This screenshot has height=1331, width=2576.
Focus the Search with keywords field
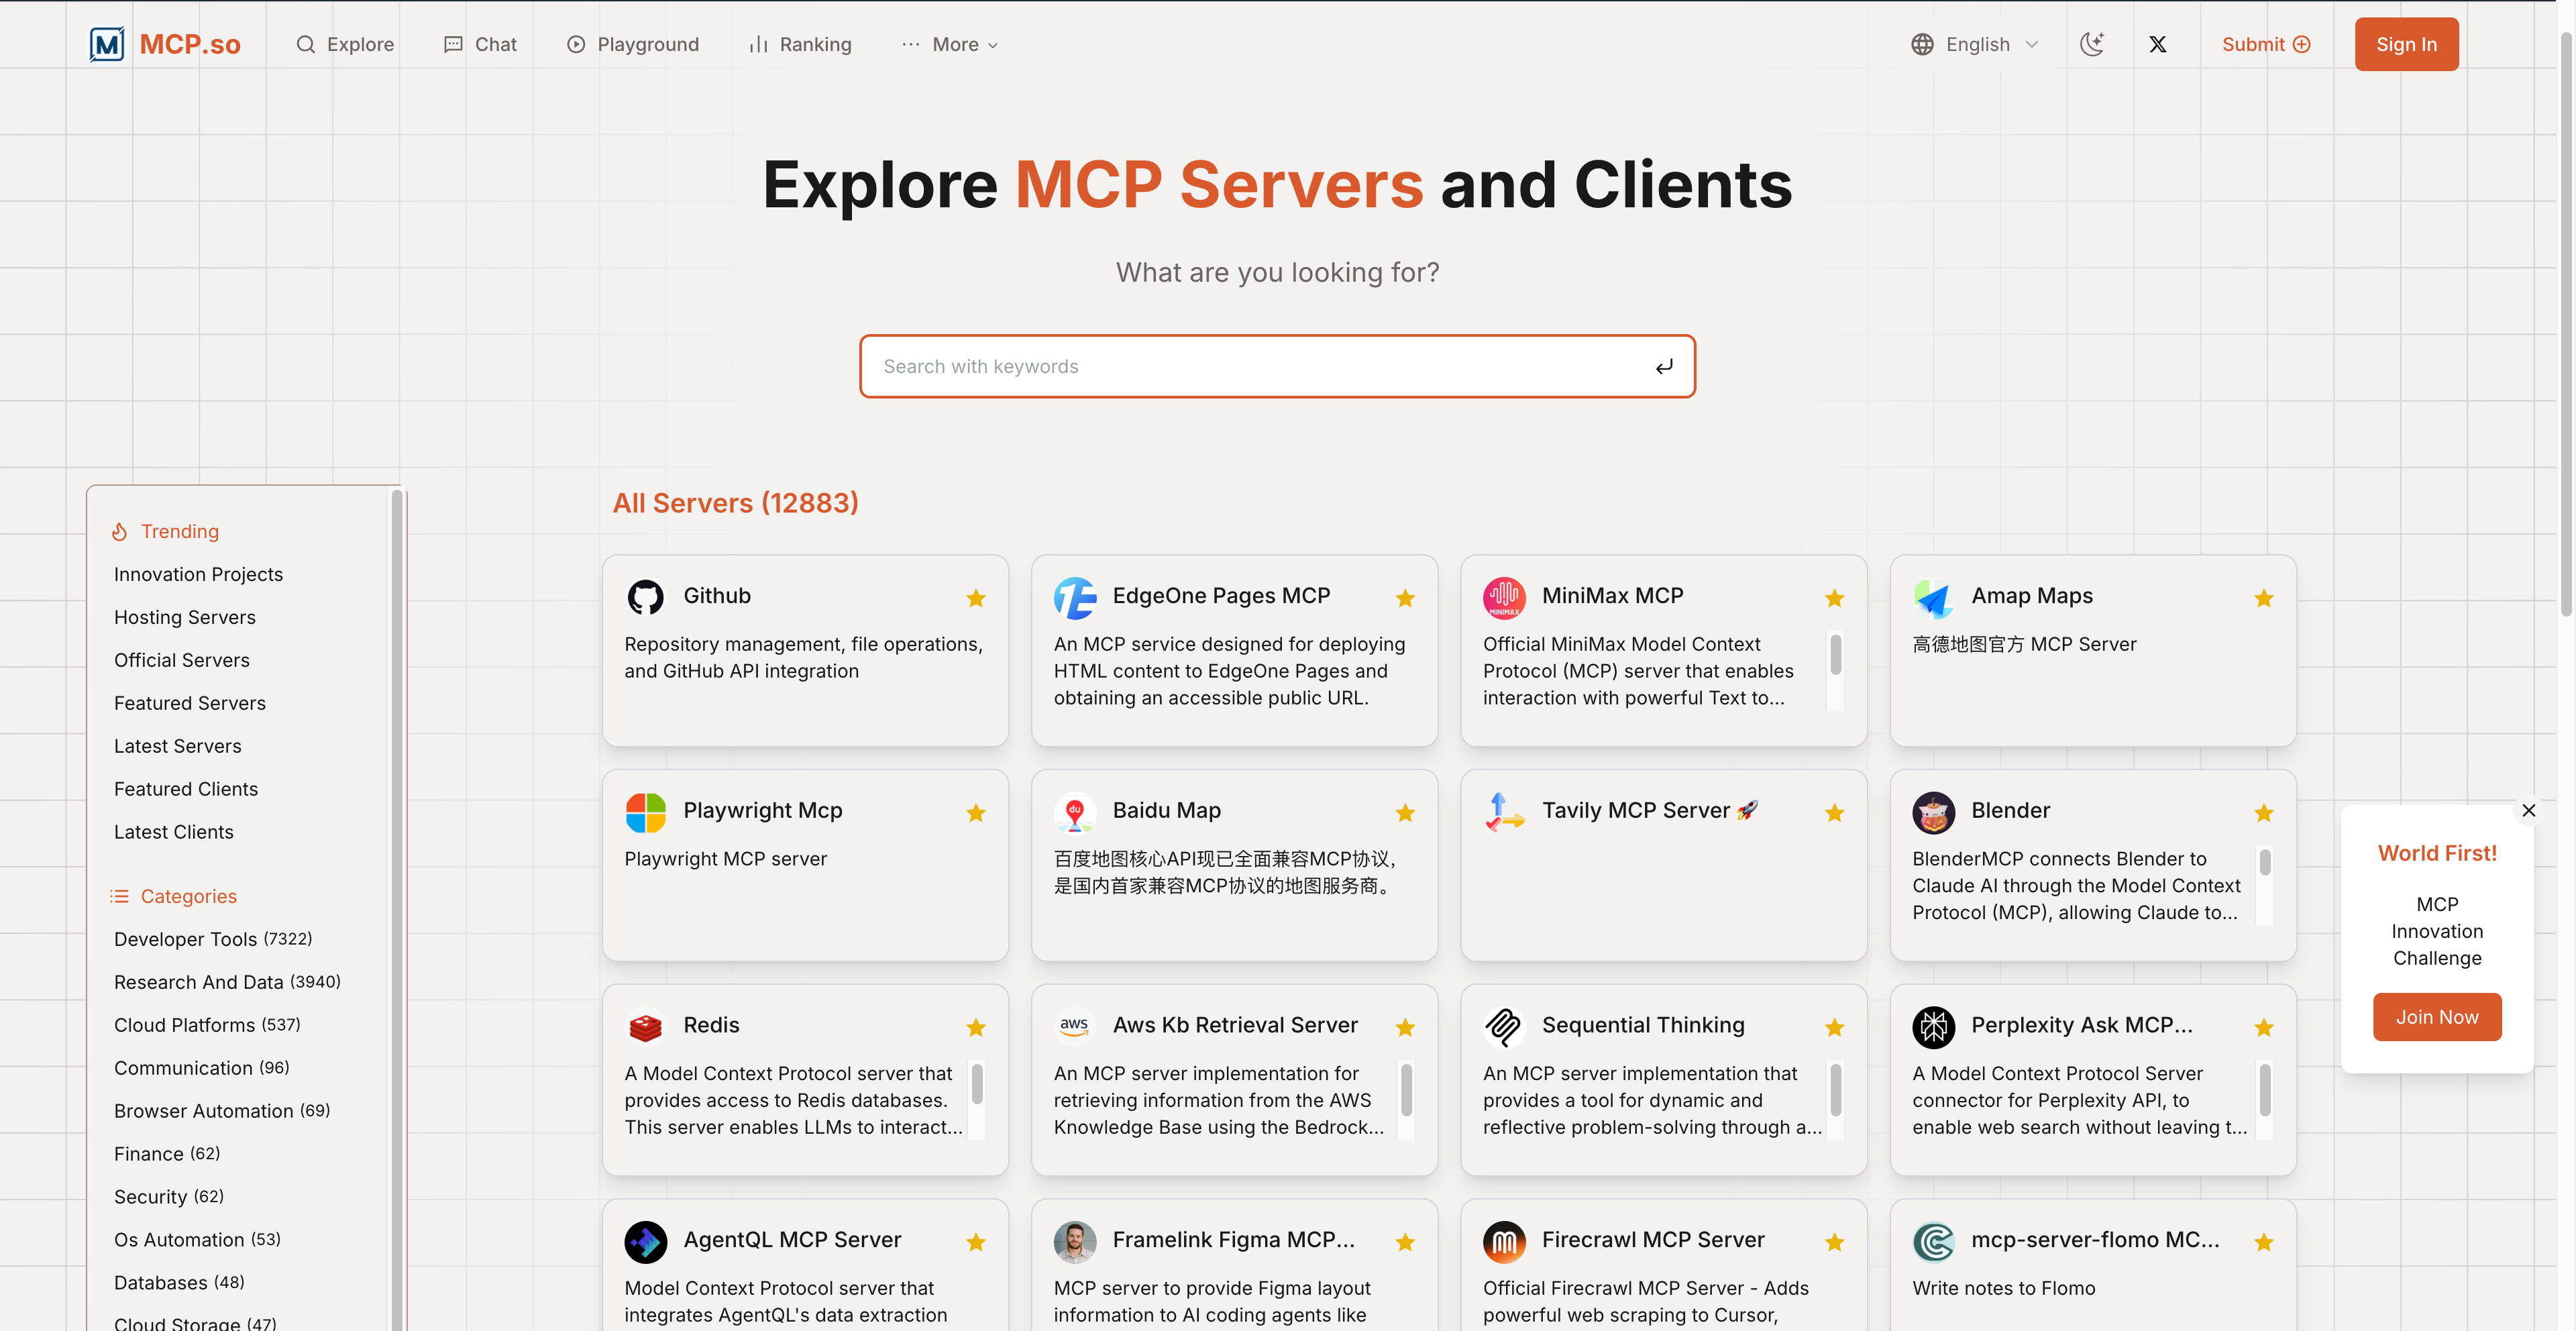click(1250, 367)
